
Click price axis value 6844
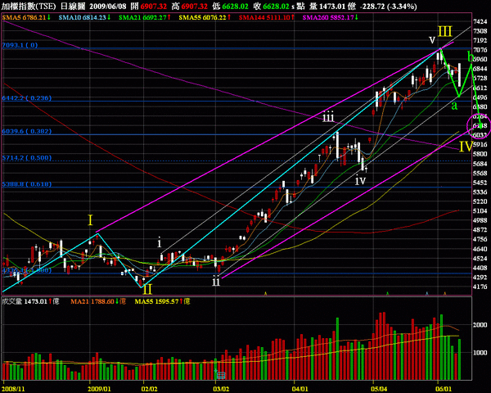tap(480, 69)
